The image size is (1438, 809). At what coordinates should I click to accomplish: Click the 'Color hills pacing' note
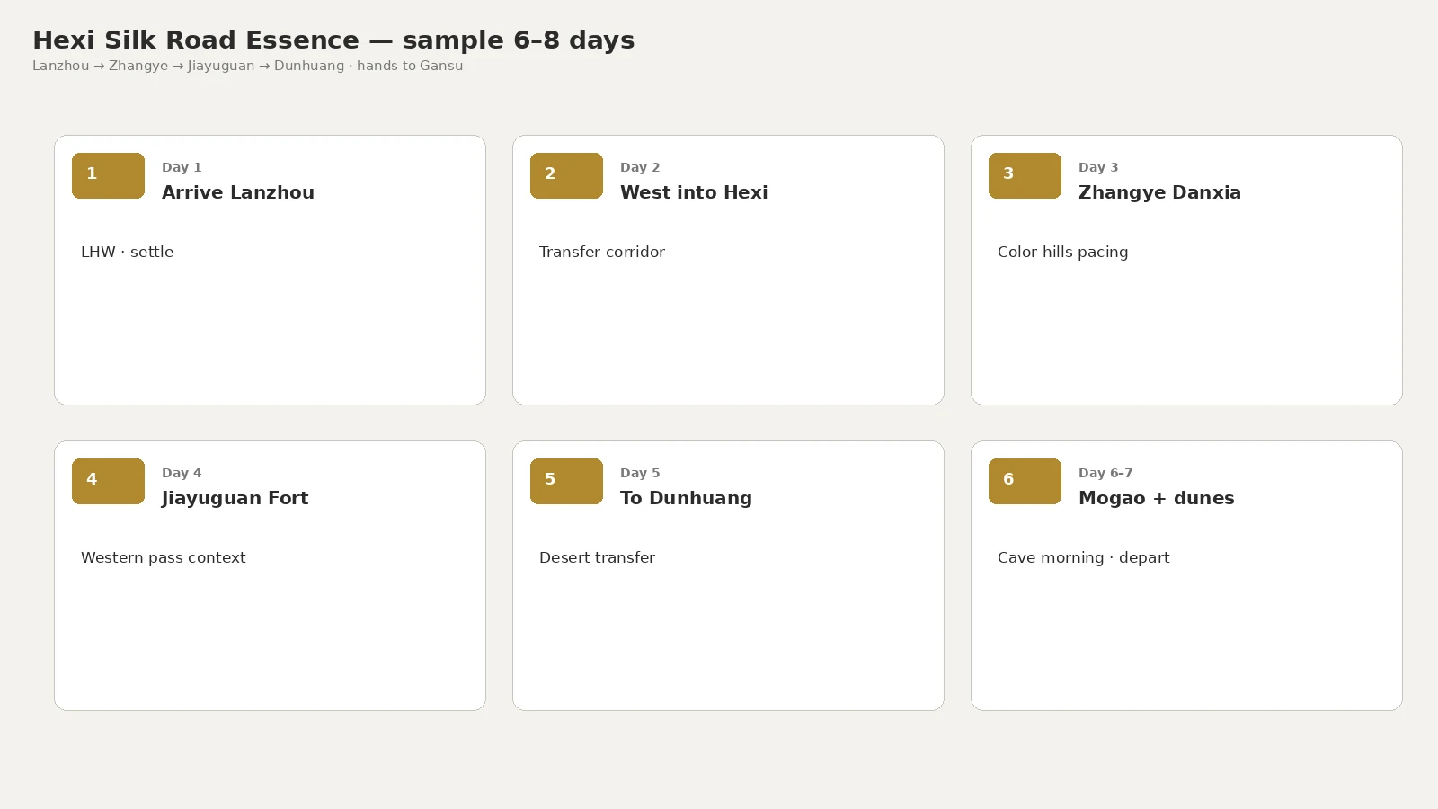tap(1062, 252)
